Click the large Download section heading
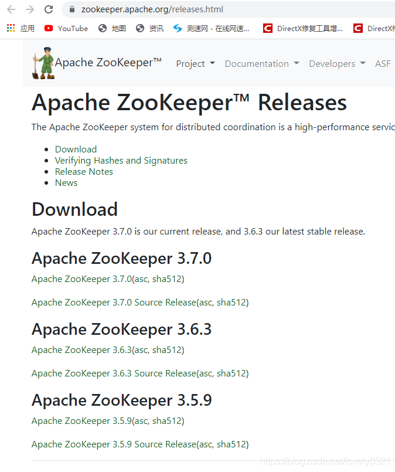 point(74,209)
